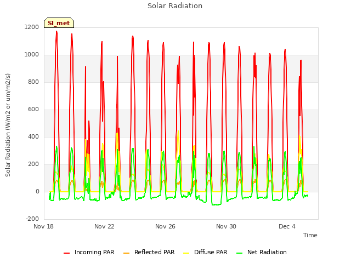The height and width of the screenshot is (263, 351).
Task: Toggle the Diffuse PAR legend entry
Action: pos(205,252)
